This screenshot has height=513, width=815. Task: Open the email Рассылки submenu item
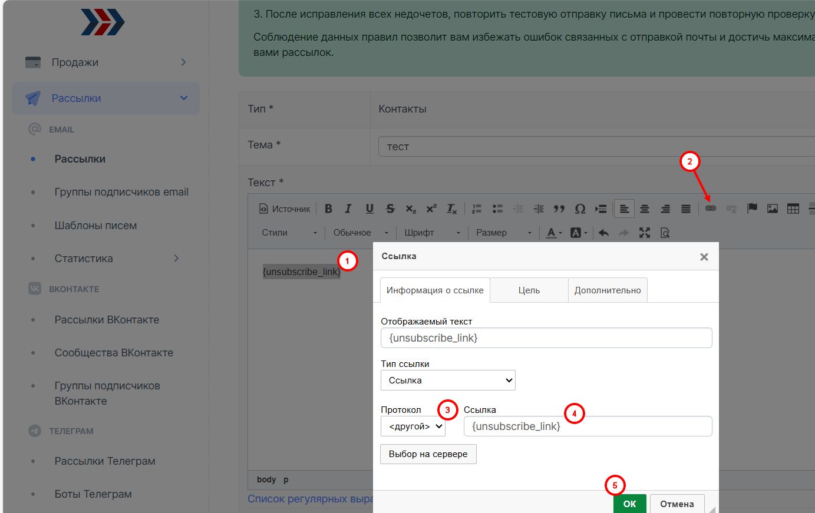click(x=80, y=159)
